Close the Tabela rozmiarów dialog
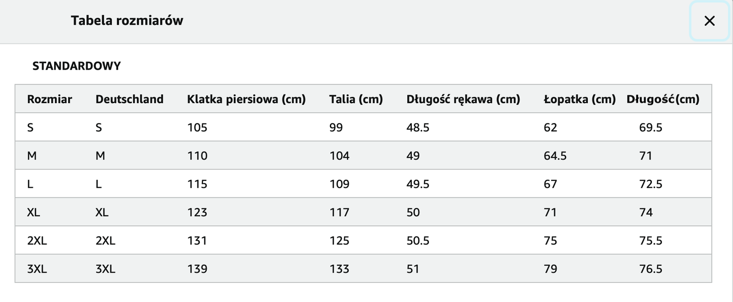Viewport: 733px width, 302px height. pos(709,21)
